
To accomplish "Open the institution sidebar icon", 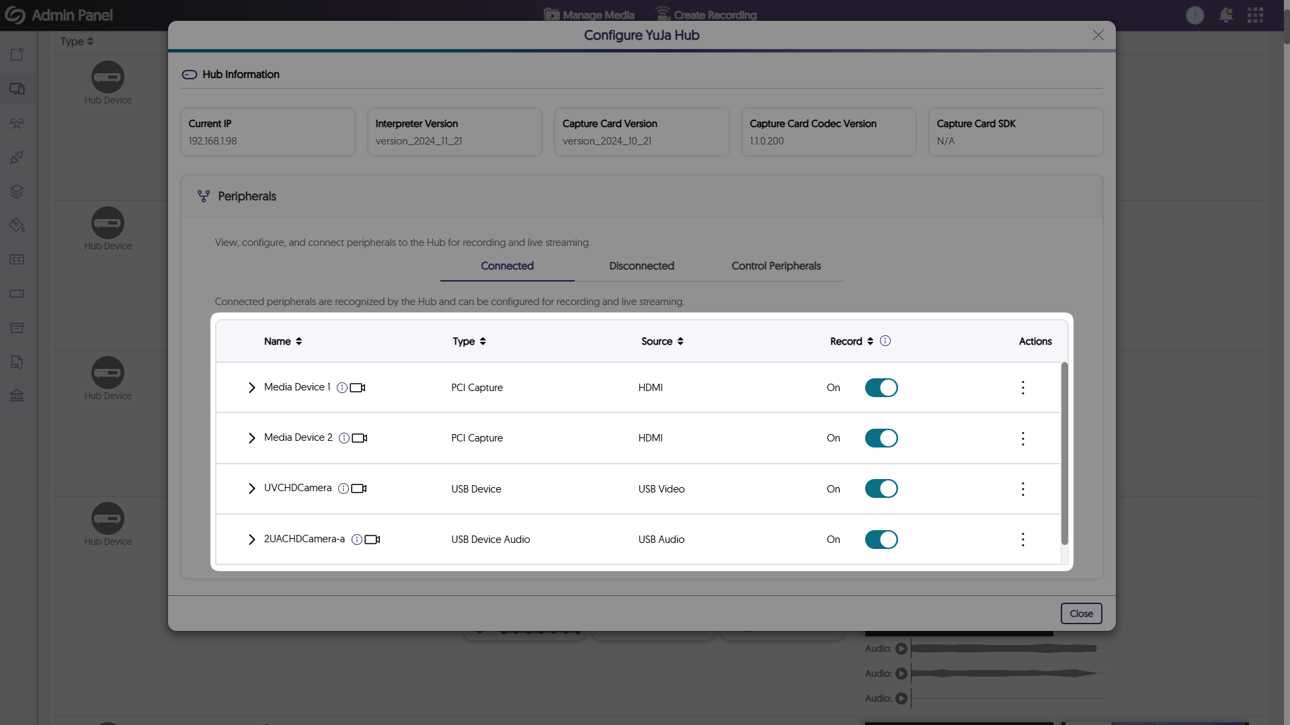I will [17, 395].
